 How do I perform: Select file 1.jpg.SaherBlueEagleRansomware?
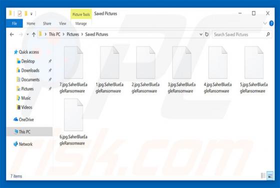109,70
